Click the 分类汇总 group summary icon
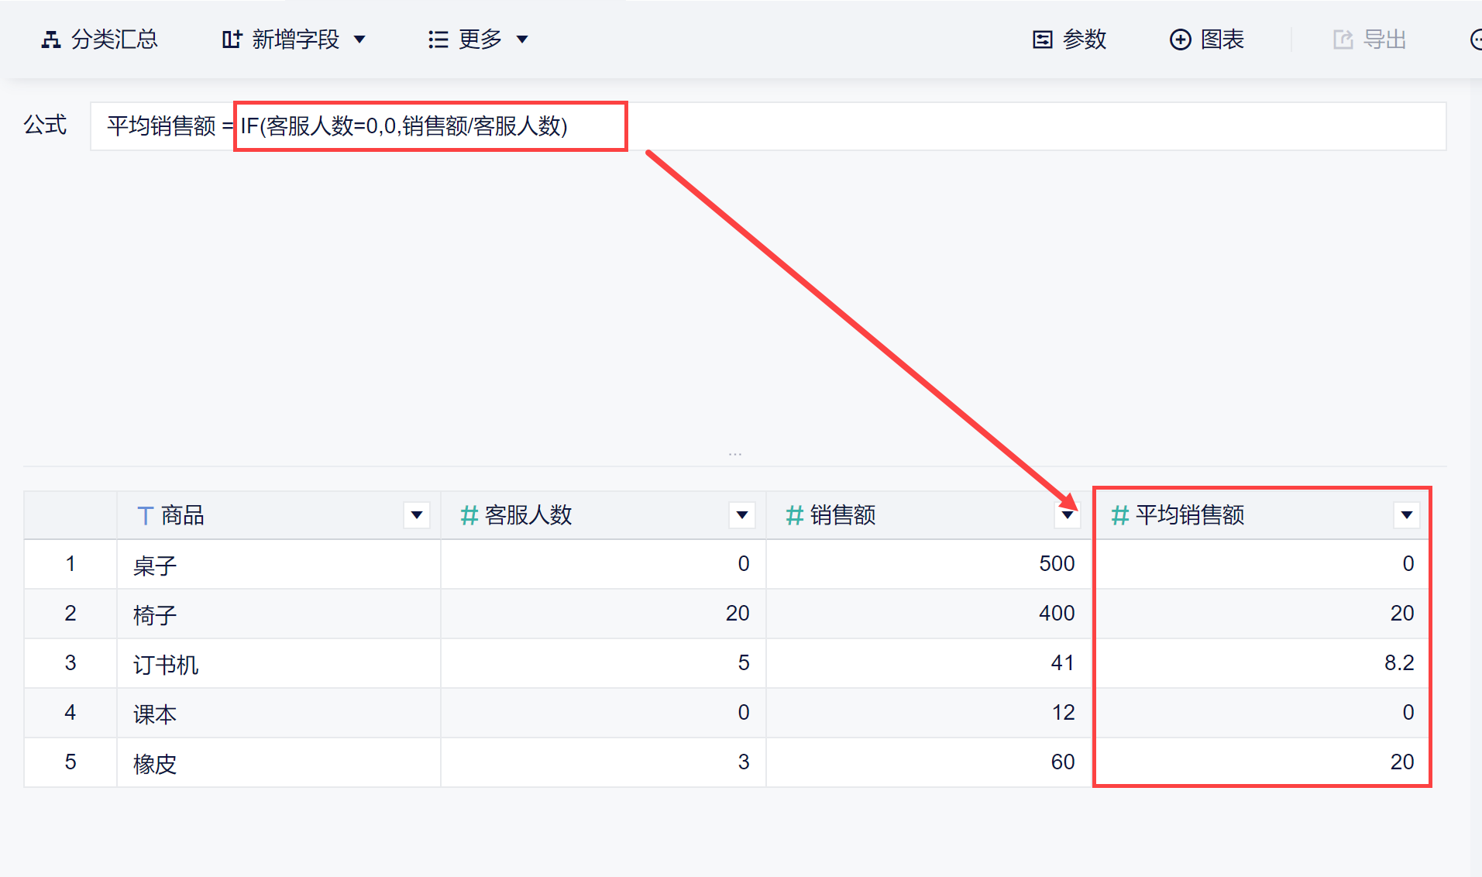1482x877 pixels. 51,40
